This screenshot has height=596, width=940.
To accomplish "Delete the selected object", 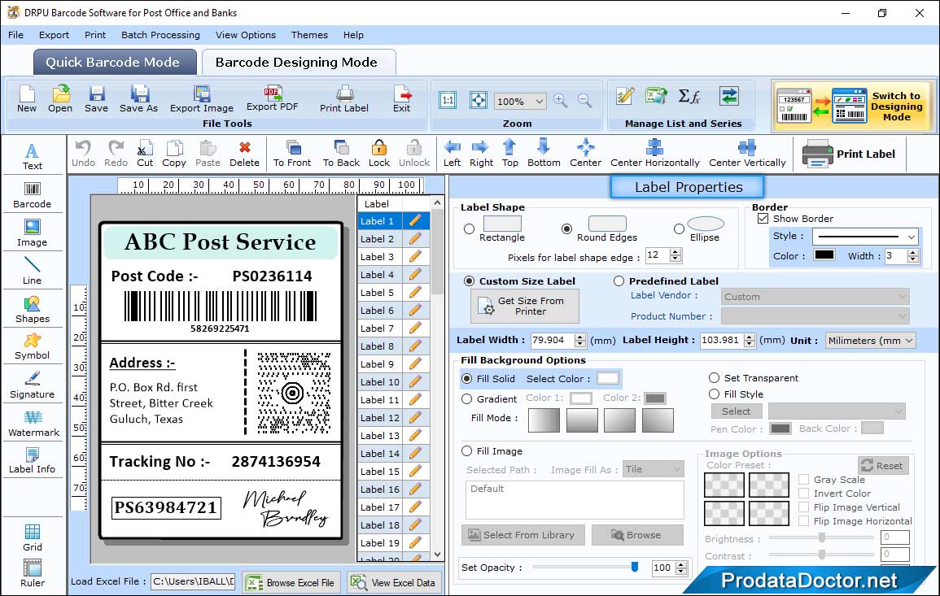I will (x=245, y=154).
